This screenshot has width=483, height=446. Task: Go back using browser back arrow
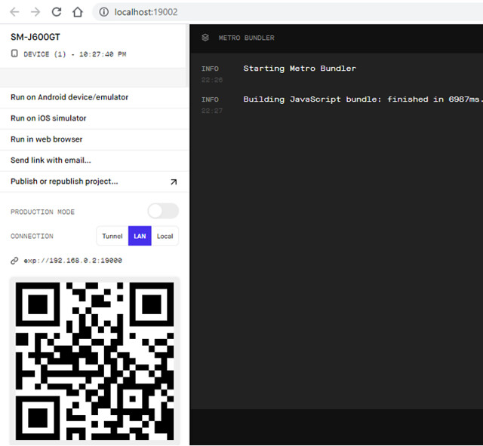pyautogui.click(x=14, y=12)
